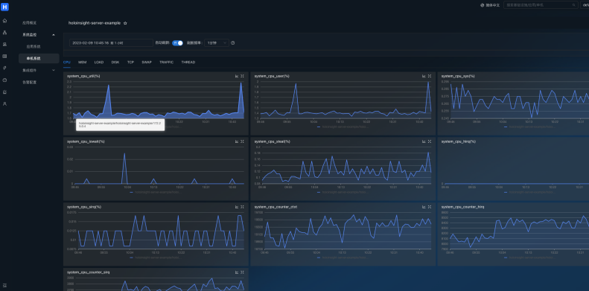The height and width of the screenshot is (291, 589).
Task: Expand system_cpu_sirq panel to fullscreen
Action: point(242,207)
